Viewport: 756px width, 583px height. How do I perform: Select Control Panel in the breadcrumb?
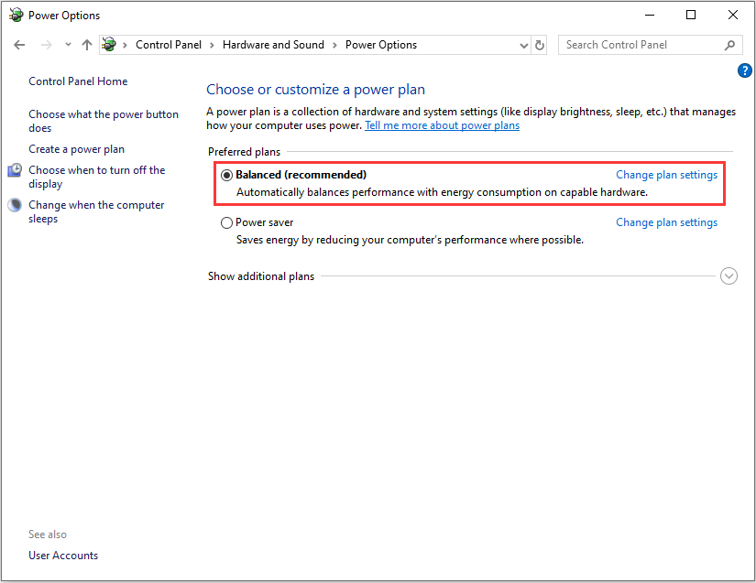click(x=169, y=45)
